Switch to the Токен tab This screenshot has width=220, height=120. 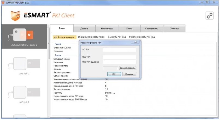click(x=62, y=28)
